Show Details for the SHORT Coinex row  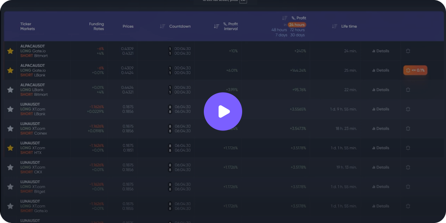pos(380,129)
